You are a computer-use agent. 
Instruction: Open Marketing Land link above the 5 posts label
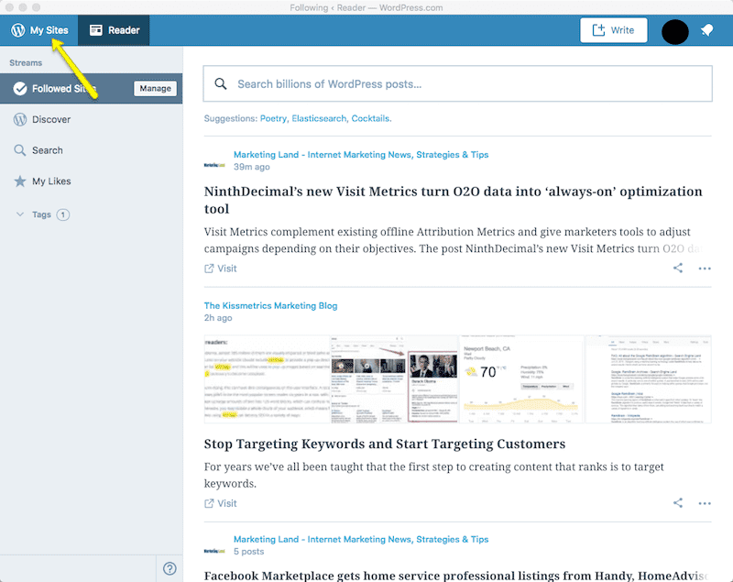[x=361, y=539]
